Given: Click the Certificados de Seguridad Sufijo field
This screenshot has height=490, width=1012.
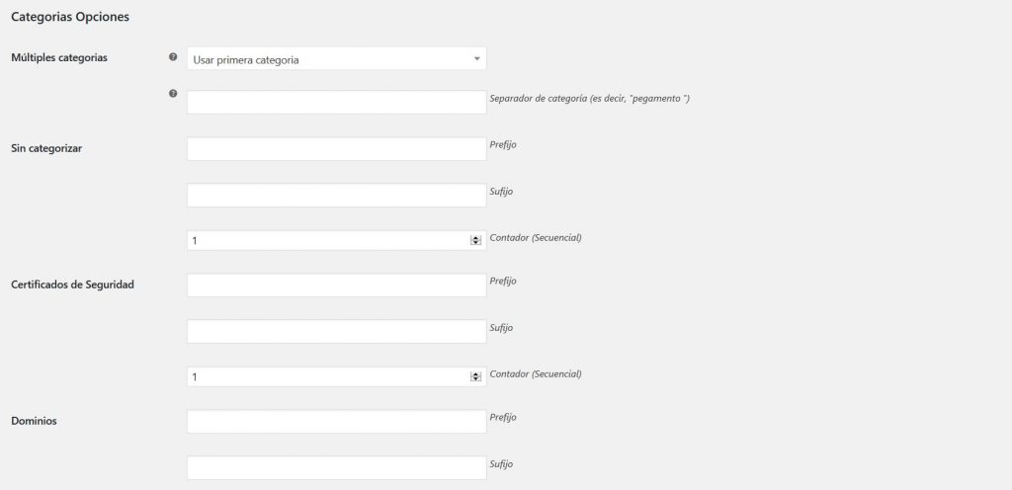Looking at the screenshot, I should coord(336,331).
